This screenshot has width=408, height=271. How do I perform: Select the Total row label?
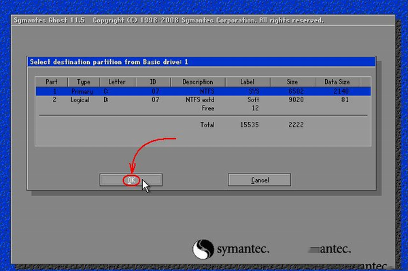click(207, 125)
